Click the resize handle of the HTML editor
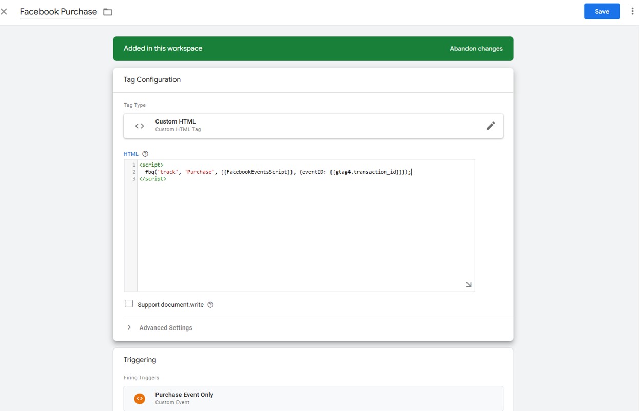This screenshot has height=411, width=642. pos(469,285)
